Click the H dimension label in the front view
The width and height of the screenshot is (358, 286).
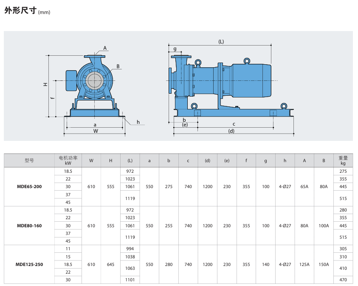(45, 85)
